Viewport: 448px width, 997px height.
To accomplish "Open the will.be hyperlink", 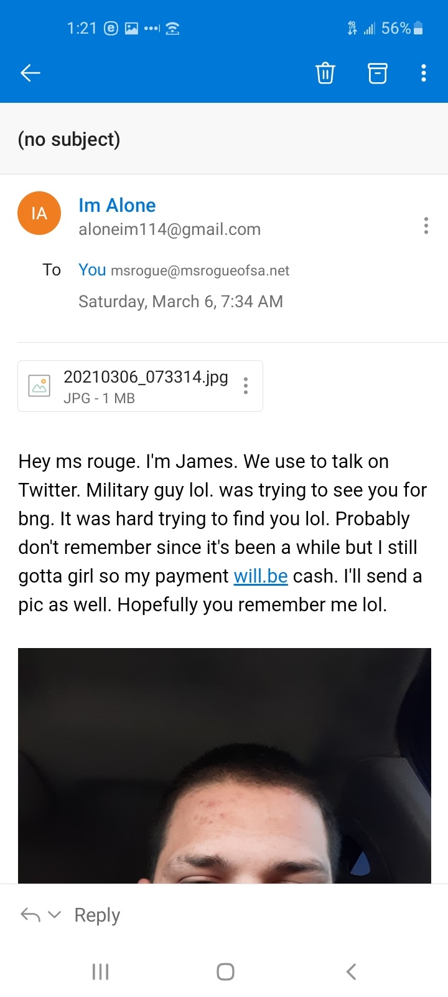I will point(260,576).
